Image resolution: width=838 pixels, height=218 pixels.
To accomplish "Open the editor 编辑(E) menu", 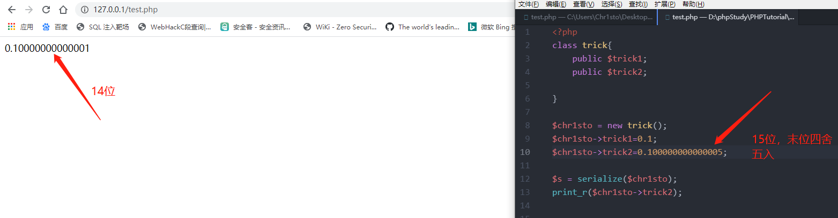I will (556, 4).
